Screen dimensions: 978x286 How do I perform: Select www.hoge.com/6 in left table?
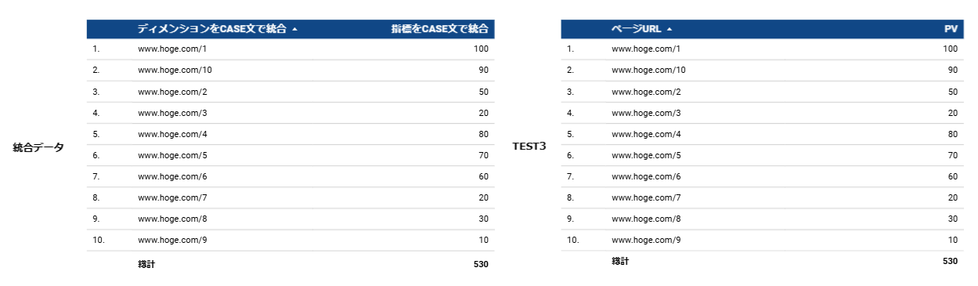[171, 176]
